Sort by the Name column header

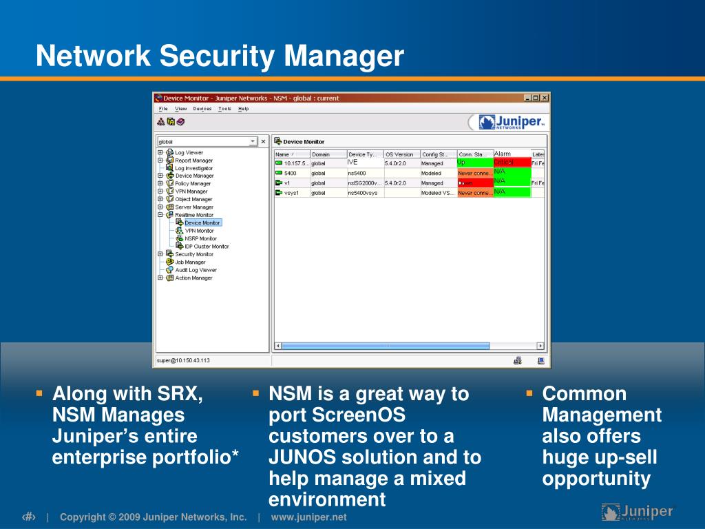pos(292,154)
